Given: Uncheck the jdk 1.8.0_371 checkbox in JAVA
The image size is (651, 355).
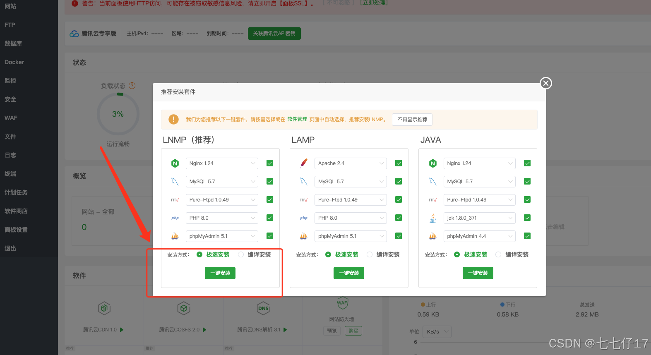Looking at the screenshot, I should click(527, 218).
